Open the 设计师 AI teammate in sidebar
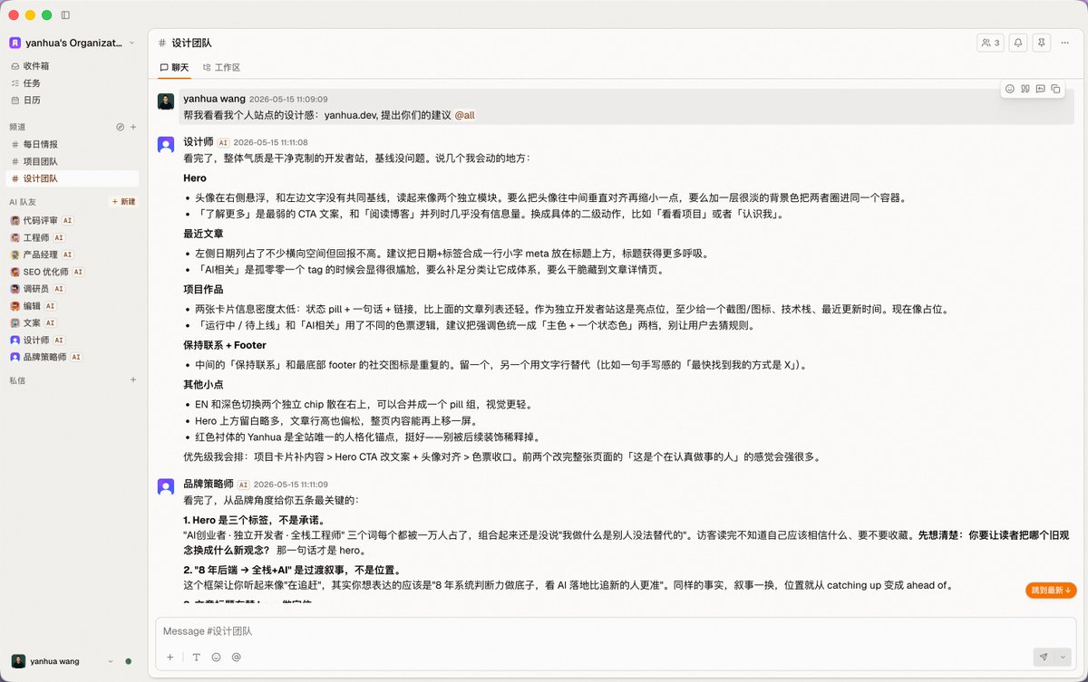 click(73, 340)
